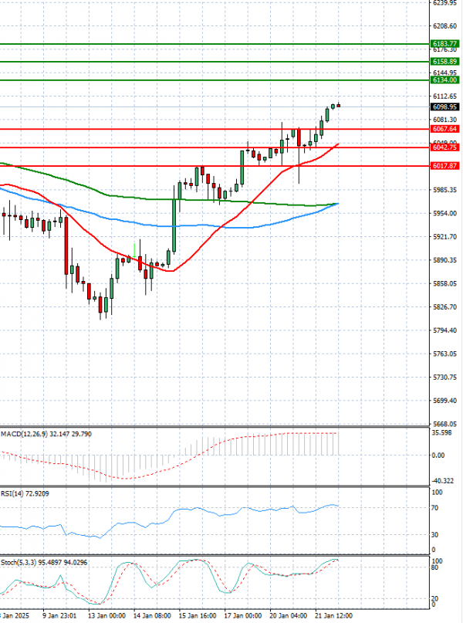Screen dimensions: 463x623
Task: Click the 6183.77 green resistance price label
Action: 445,45
